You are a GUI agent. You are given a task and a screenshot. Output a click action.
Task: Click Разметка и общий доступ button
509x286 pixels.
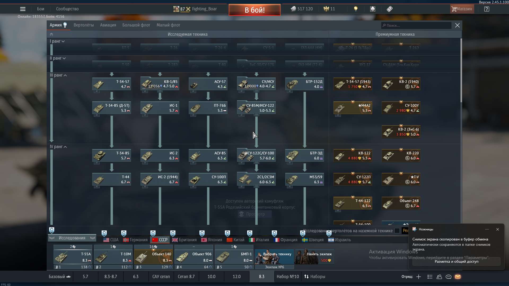[457, 262]
